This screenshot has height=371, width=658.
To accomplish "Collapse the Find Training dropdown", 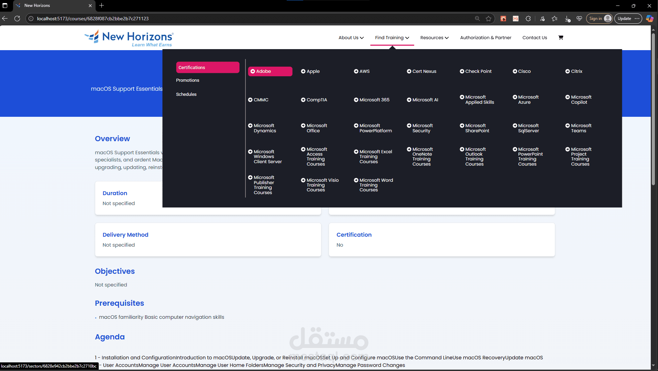I will pos(392,38).
